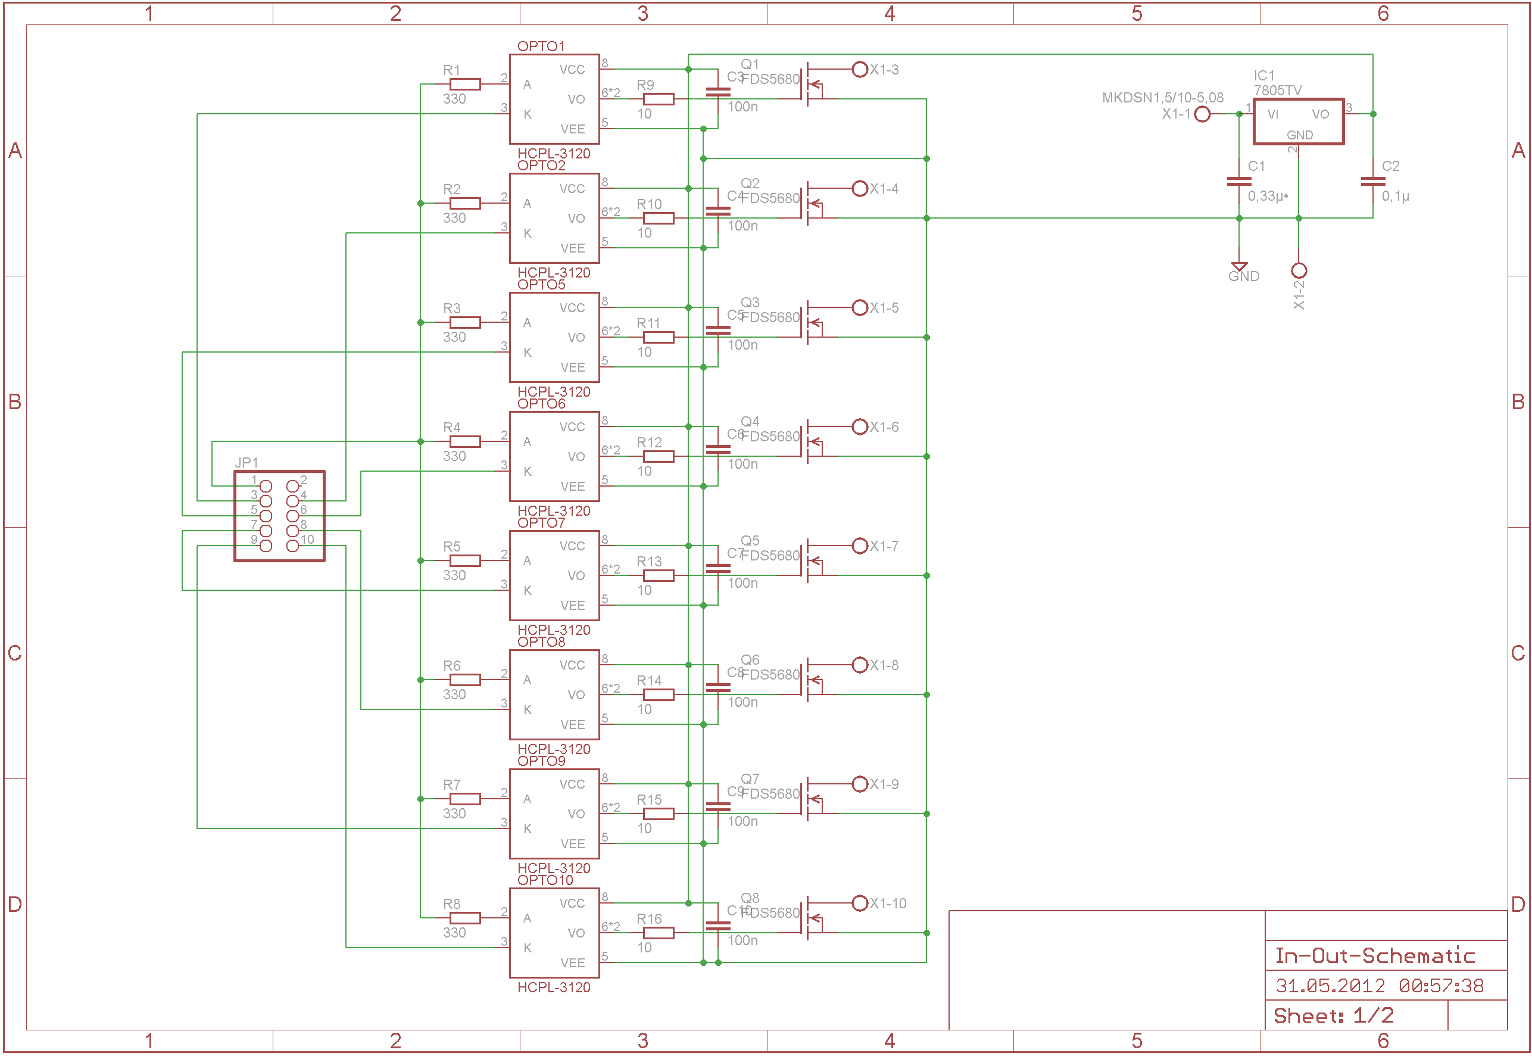Click the OPTO1 HCPL-3120 component body

point(554,99)
